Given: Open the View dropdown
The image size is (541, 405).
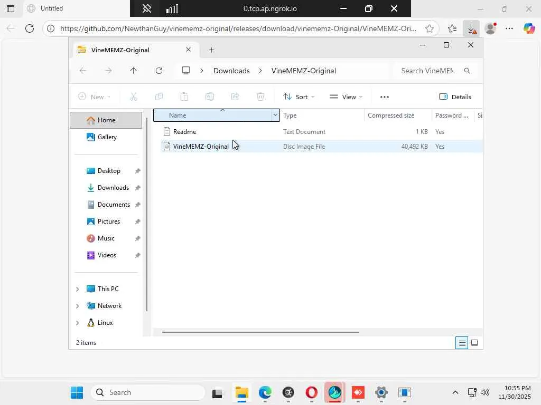Looking at the screenshot, I should (x=346, y=97).
